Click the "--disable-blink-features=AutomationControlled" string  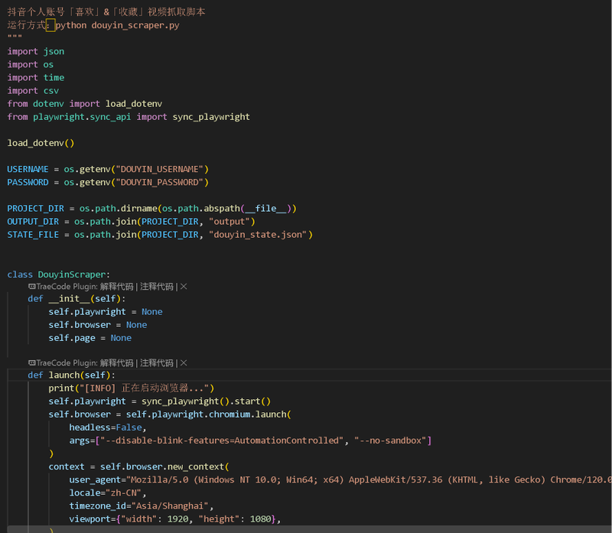(x=222, y=441)
